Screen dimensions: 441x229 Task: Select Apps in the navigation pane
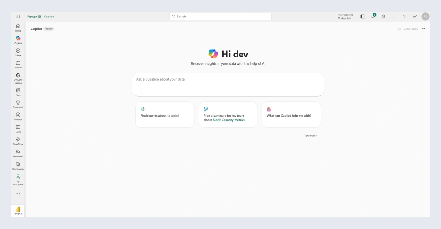pyautogui.click(x=18, y=92)
